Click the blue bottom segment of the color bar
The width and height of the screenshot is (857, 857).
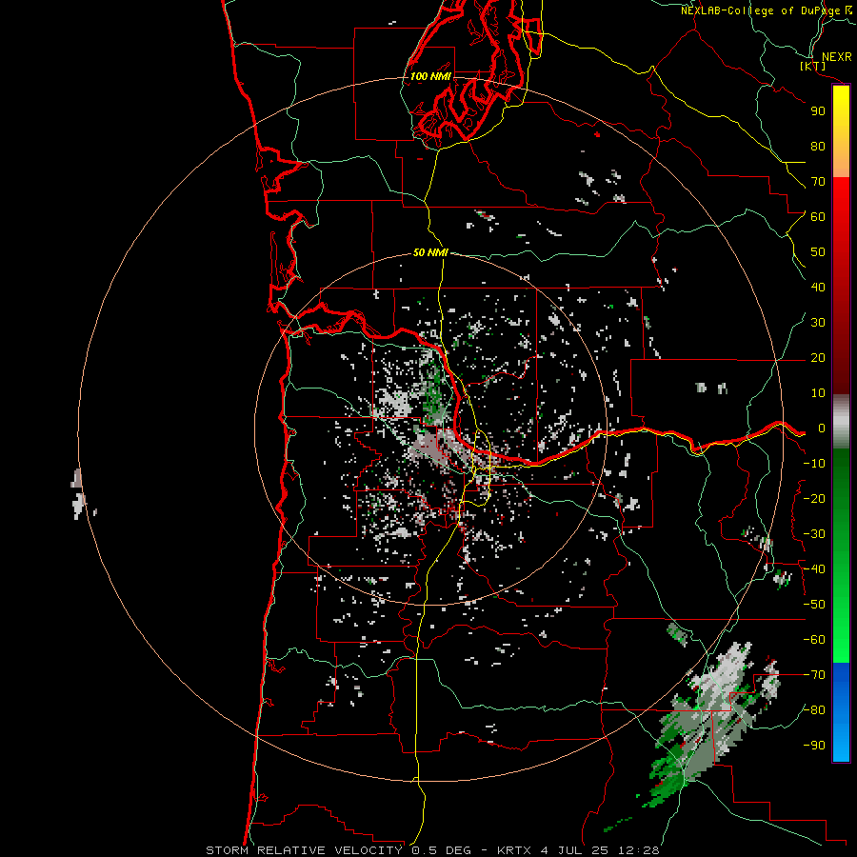click(x=841, y=711)
